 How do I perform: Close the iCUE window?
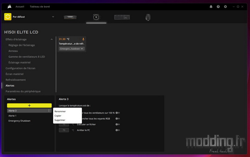pyautogui.click(x=242, y=7)
